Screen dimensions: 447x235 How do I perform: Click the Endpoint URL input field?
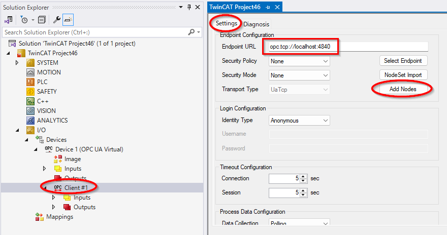coord(345,47)
